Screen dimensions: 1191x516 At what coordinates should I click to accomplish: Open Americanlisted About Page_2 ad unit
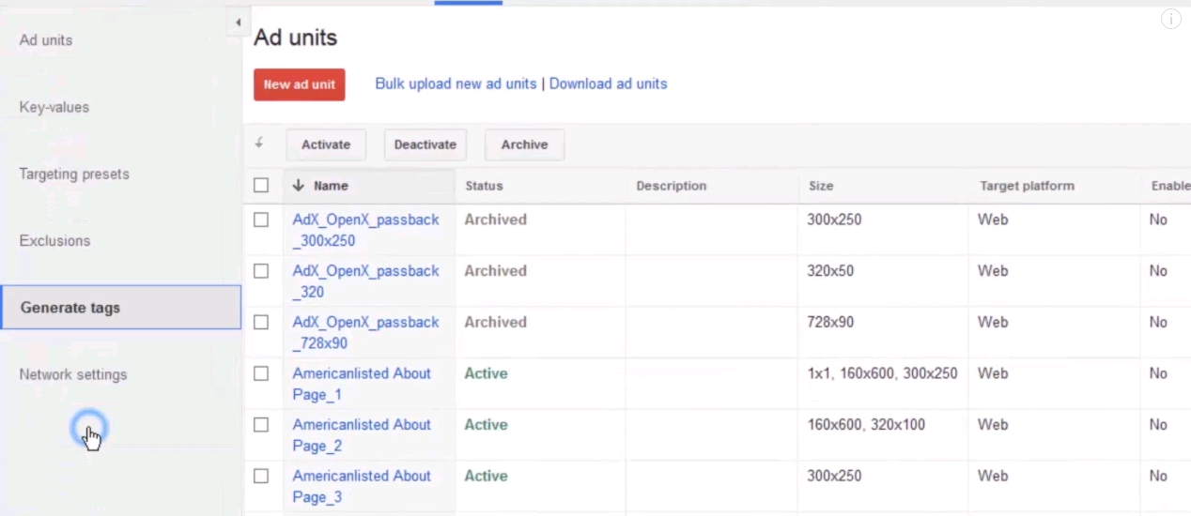pos(362,435)
